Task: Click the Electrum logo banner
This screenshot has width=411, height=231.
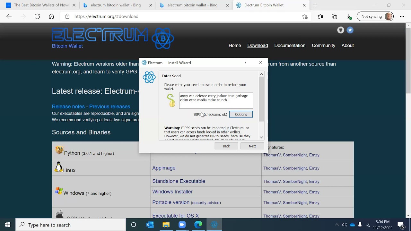Action: point(113,38)
